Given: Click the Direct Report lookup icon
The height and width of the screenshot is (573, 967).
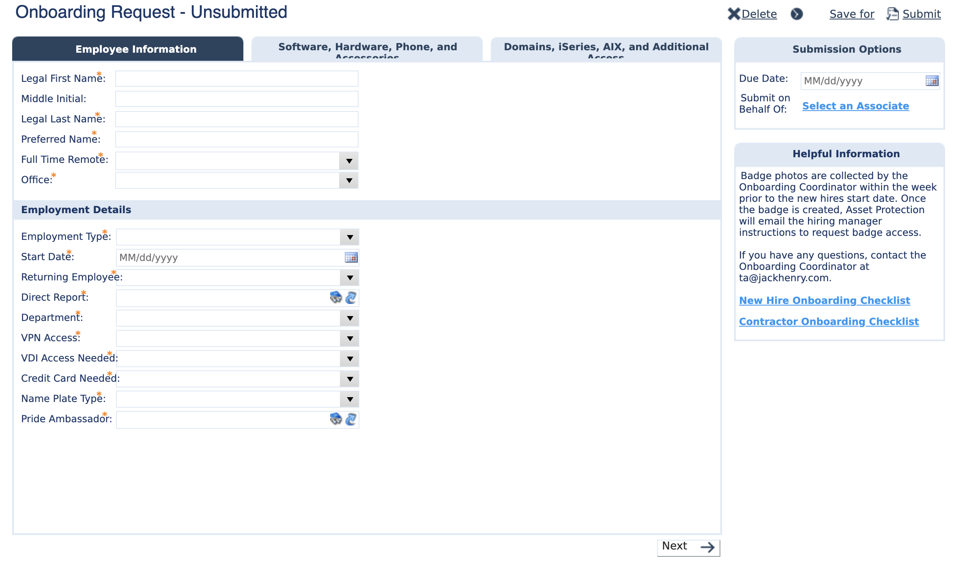Looking at the screenshot, I should pyautogui.click(x=335, y=297).
